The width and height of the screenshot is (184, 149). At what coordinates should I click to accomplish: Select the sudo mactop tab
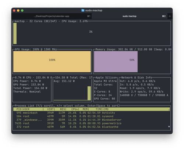pos(130,16)
